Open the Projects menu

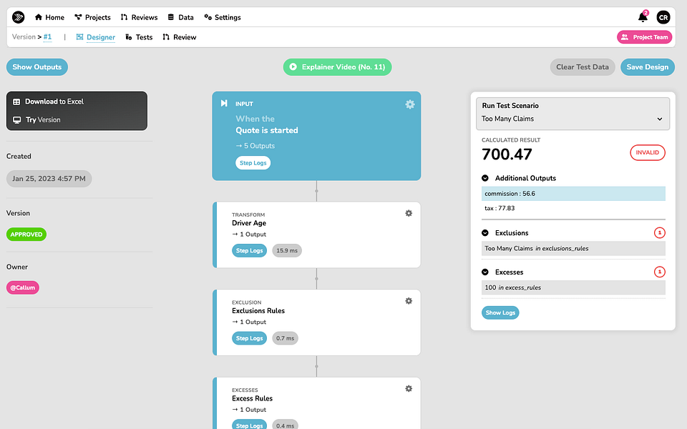92,17
